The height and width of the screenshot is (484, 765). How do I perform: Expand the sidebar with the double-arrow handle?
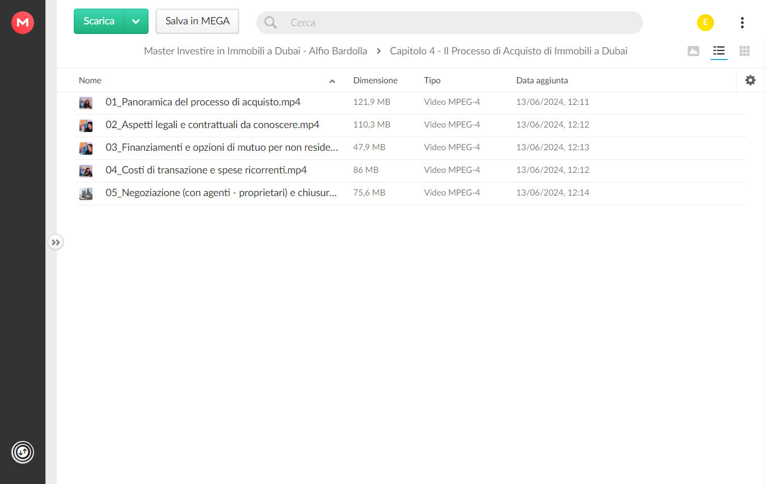pos(55,243)
